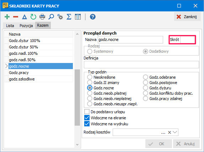
Task: Print the list using the printer icon
Action: point(42,17)
